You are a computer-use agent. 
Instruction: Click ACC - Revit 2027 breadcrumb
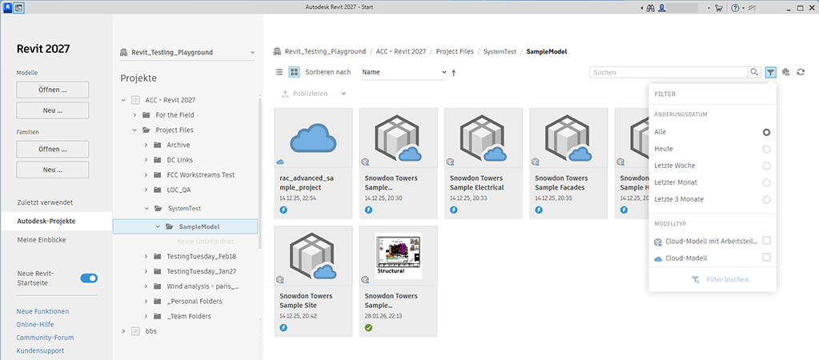point(400,52)
